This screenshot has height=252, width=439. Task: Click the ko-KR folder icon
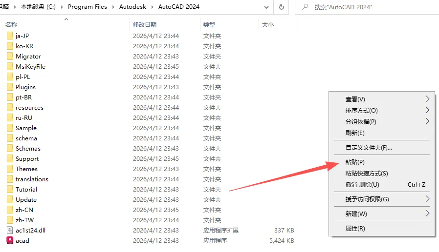click(x=10, y=46)
